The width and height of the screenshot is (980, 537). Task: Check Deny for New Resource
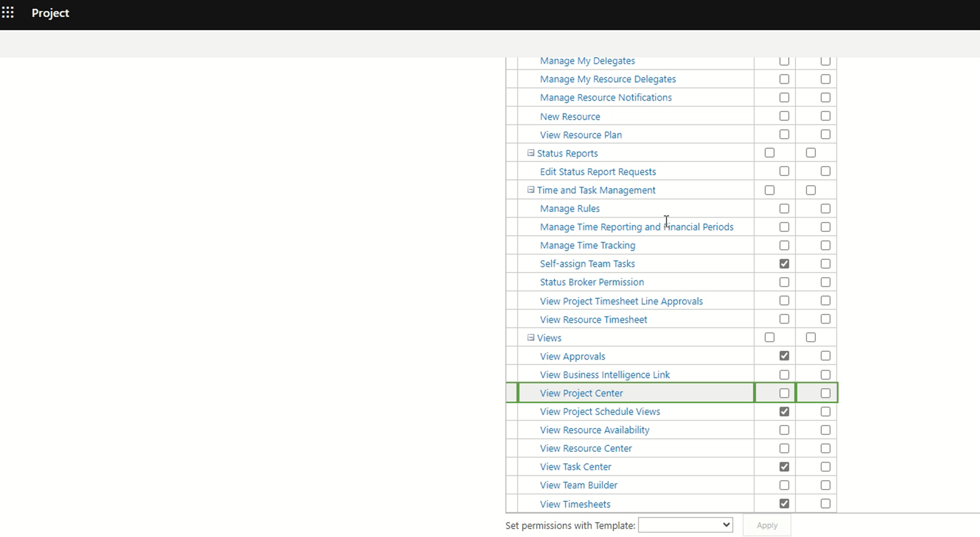click(826, 116)
